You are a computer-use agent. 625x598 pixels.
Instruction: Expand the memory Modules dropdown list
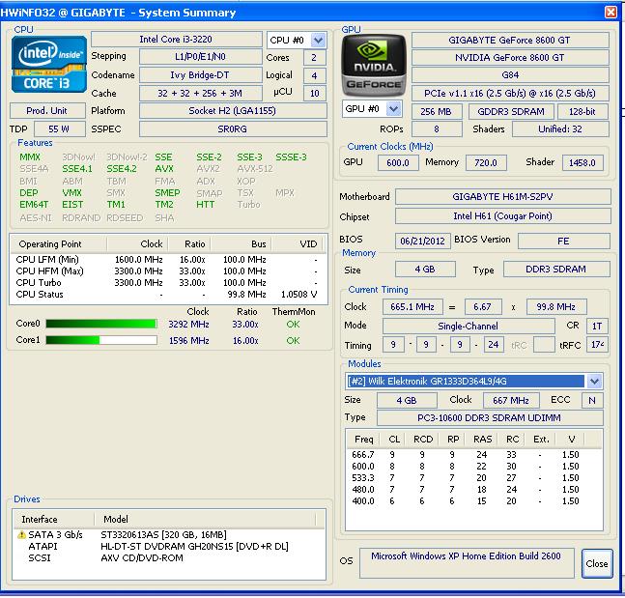tap(594, 382)
